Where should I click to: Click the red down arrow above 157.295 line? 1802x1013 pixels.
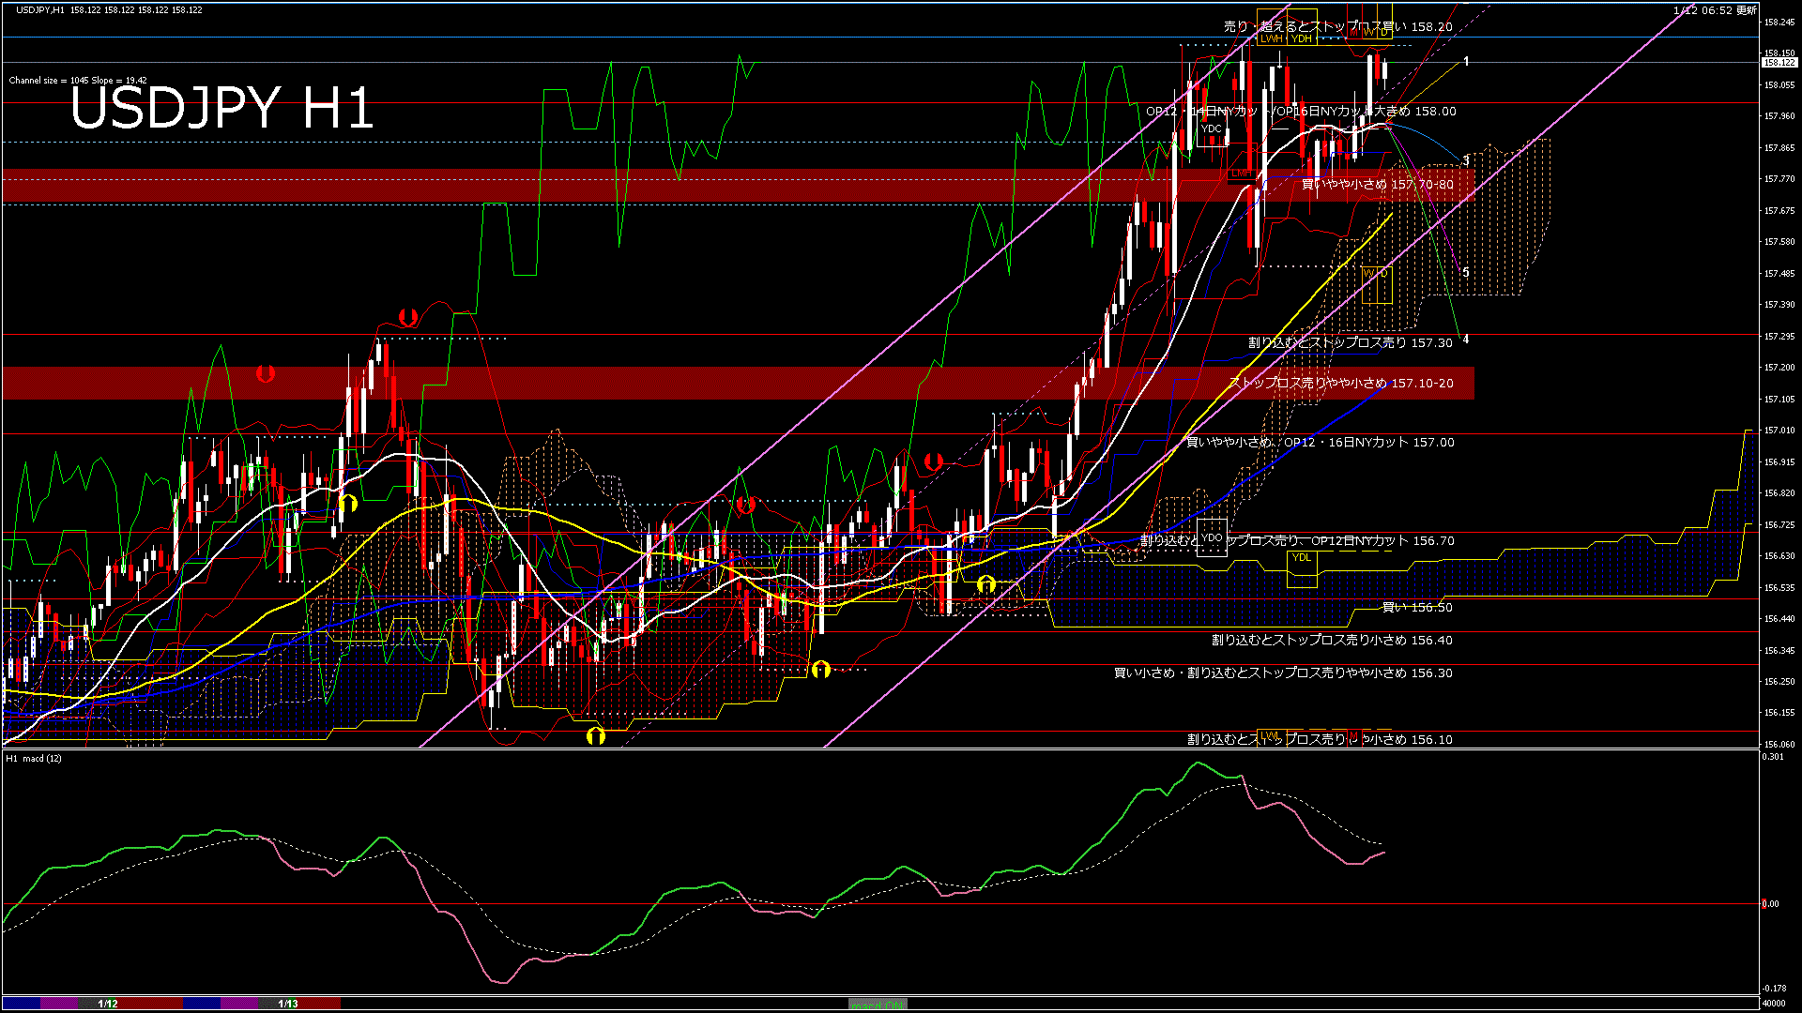[407, 317]
